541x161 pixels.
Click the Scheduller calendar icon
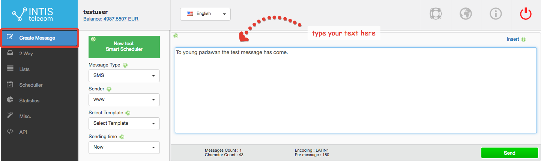pyautogui.click(x=10, y=84)
